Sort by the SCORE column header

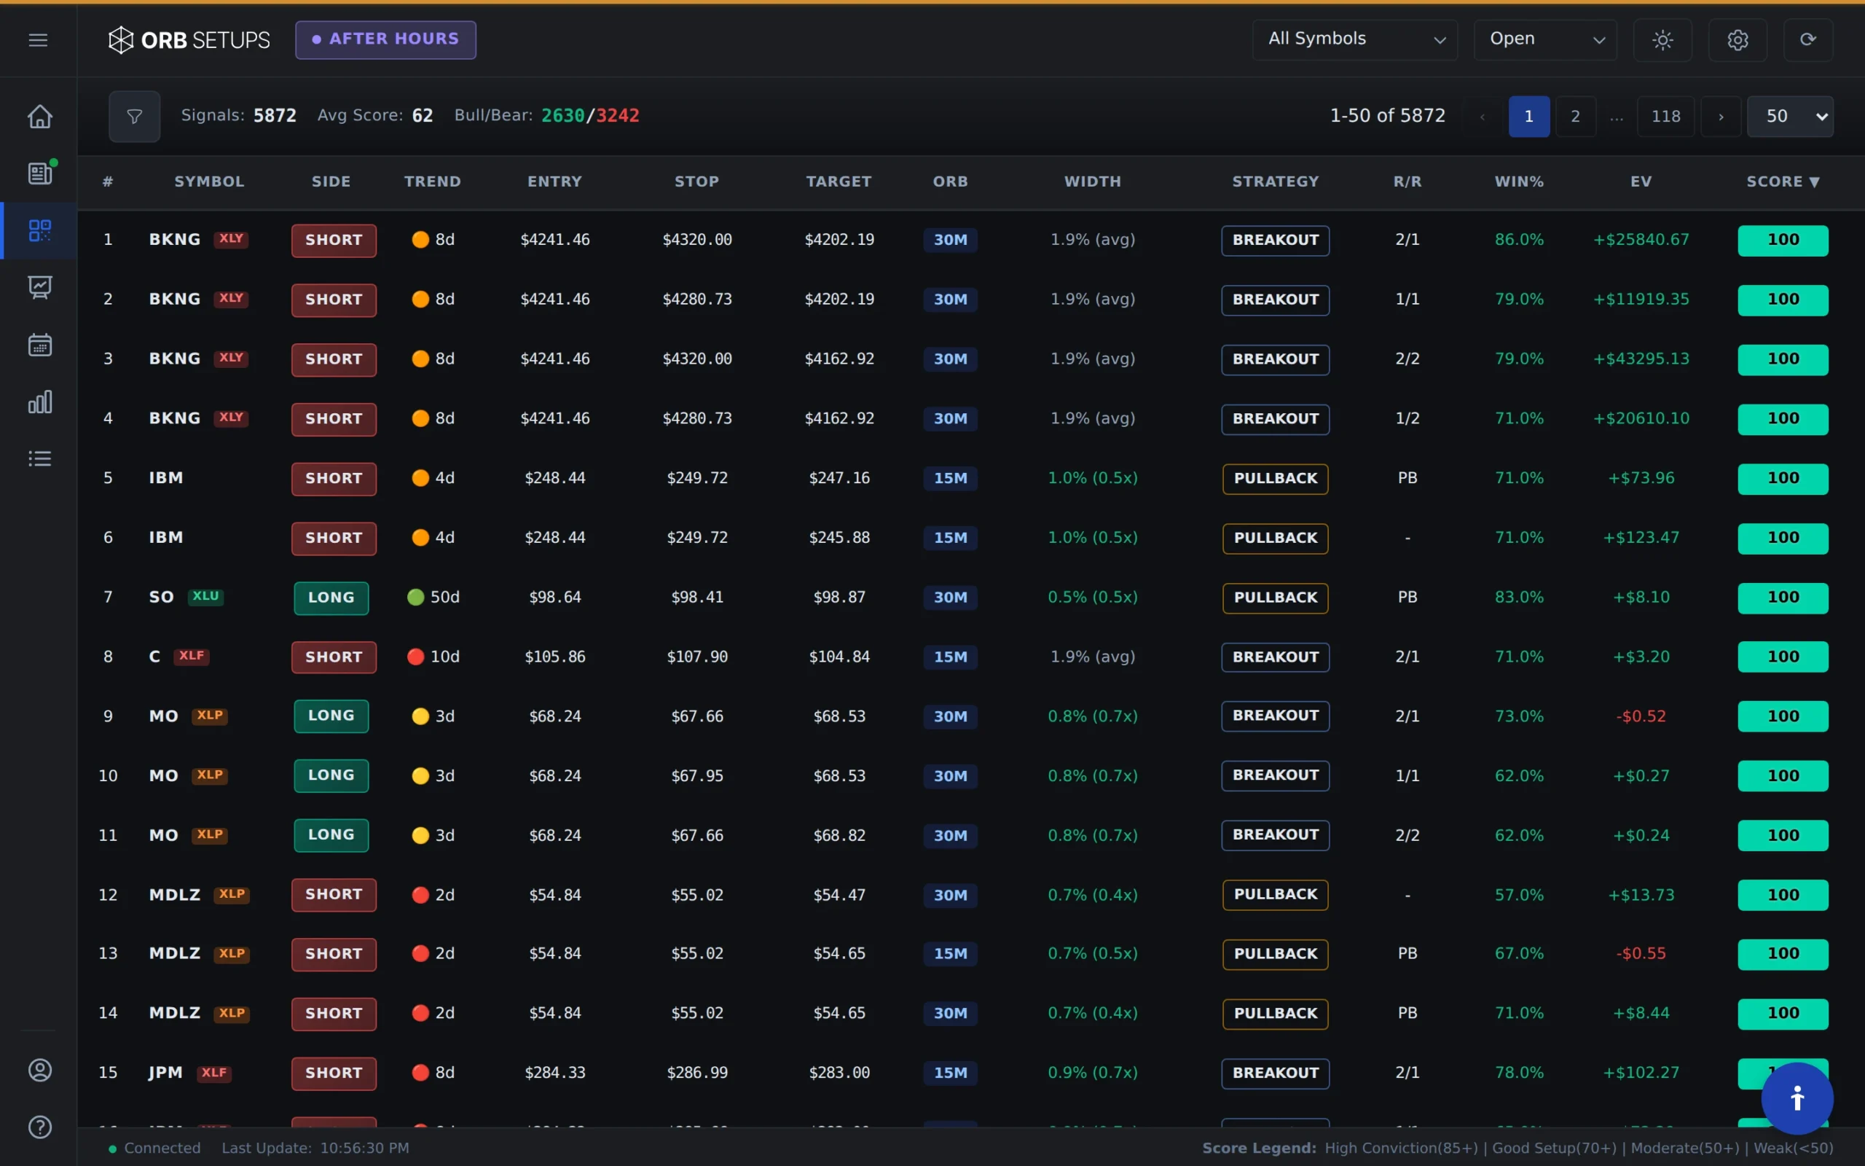[x=1783, y=182]
